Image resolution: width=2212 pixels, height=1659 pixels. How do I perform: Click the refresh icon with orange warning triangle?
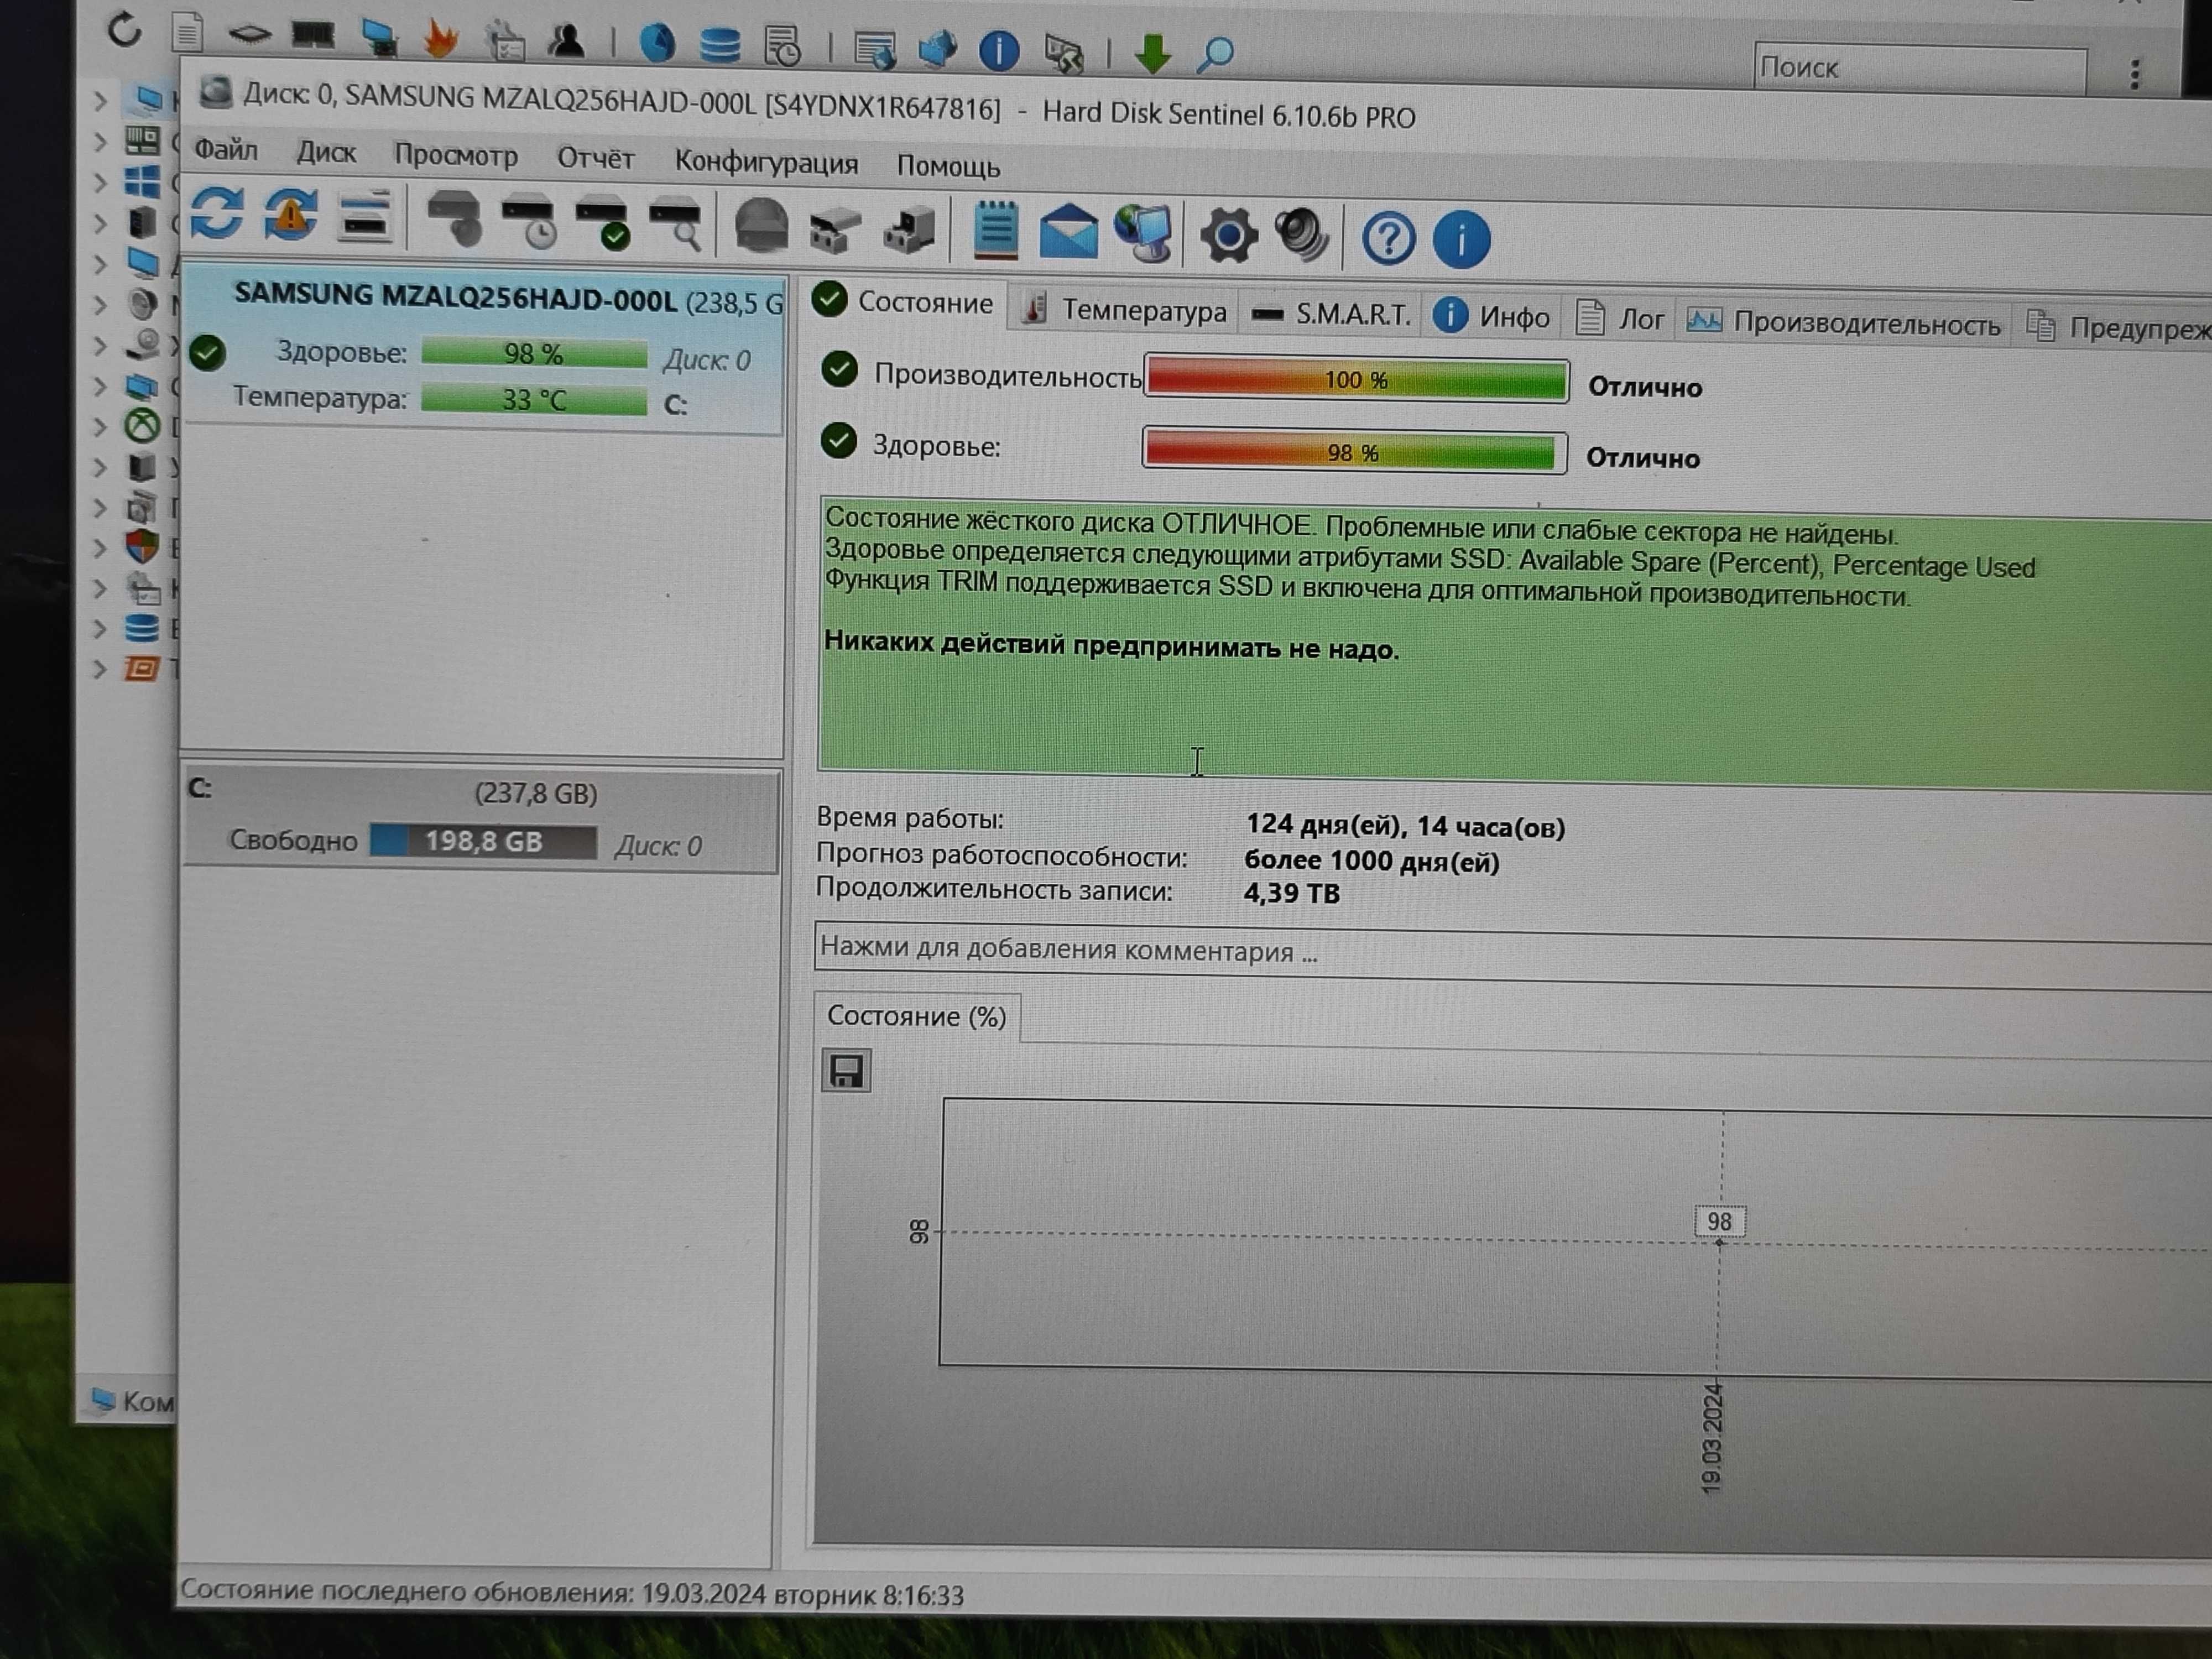click(x=290, y=214)
